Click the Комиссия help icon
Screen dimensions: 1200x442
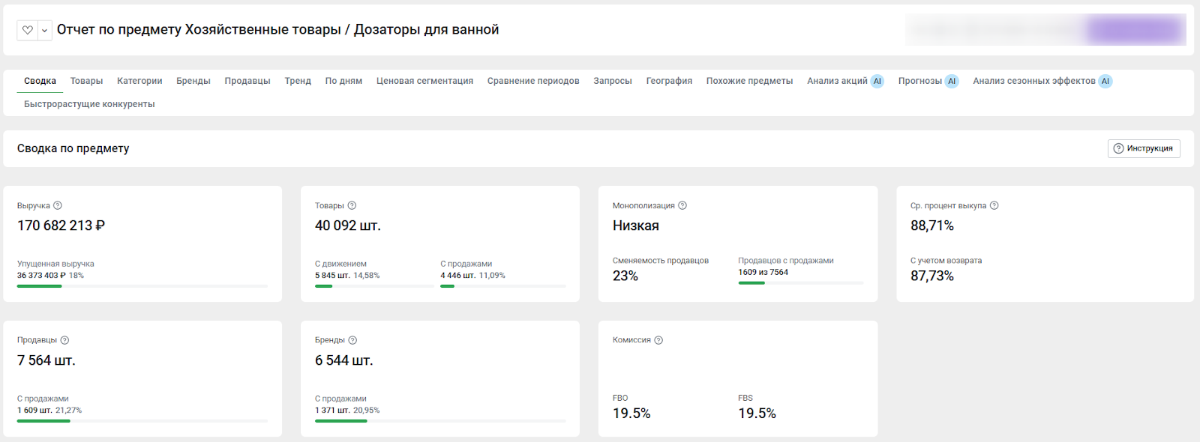[x=658, y=340]
